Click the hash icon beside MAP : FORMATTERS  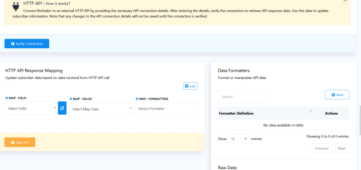coord(137,99)
